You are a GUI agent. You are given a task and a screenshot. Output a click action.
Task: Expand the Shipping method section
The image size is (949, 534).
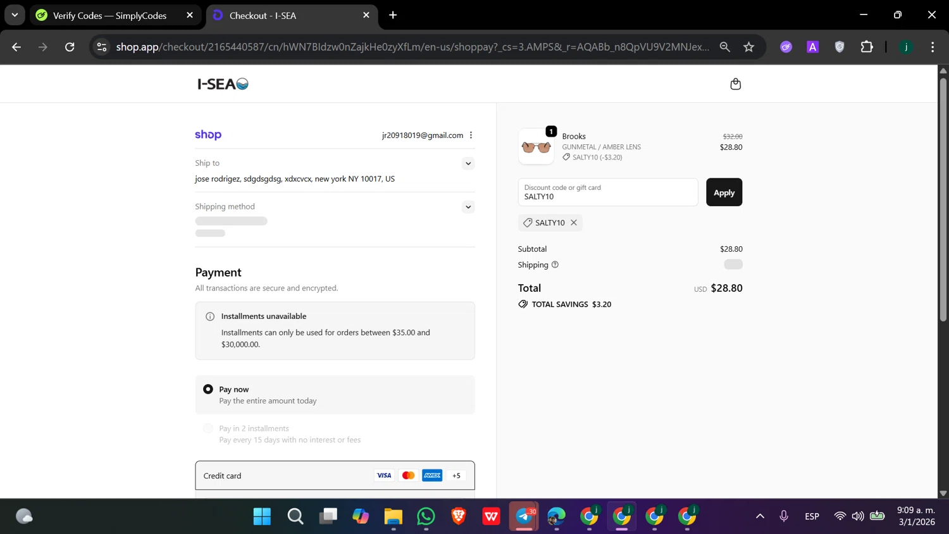(x=468, y=207)
